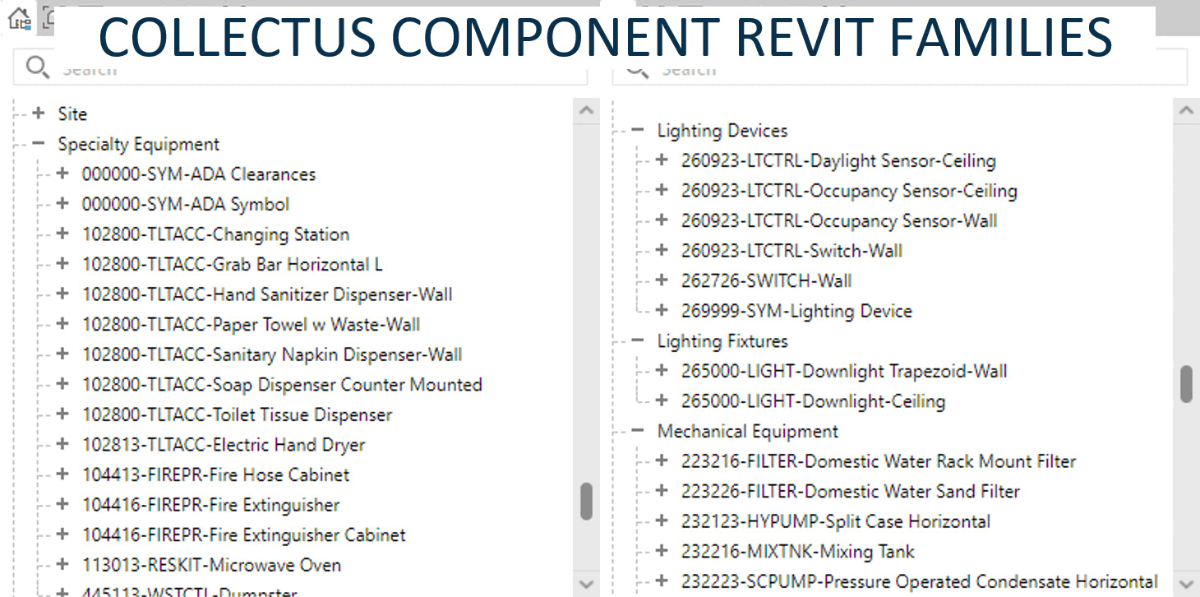The width and height of the screenshot is (1200, 597).
Task: Click left panel scrollbar thumb
Action: pyautogui.click(x=586, y=501)
